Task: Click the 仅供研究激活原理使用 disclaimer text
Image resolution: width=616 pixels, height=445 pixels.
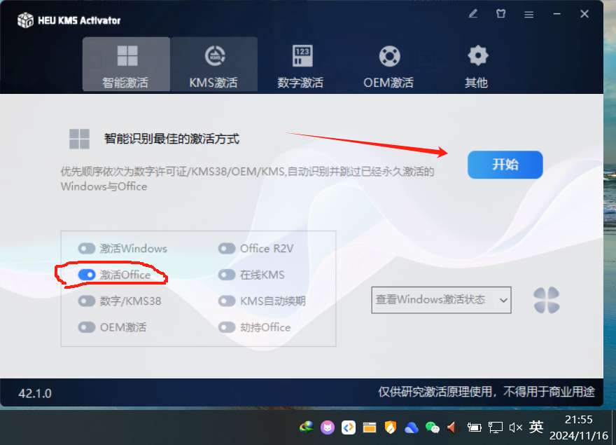Action: [x=486, y=392]
